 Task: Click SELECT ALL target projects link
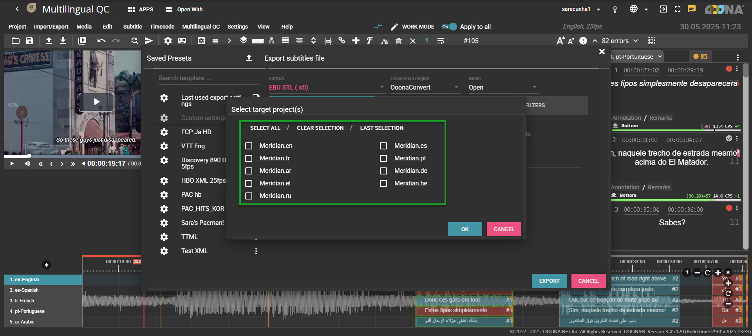click(265, 128)
